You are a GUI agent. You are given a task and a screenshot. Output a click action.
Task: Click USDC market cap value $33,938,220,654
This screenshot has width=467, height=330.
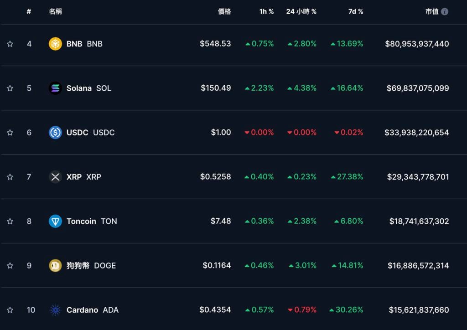click(x=417, y=133)
